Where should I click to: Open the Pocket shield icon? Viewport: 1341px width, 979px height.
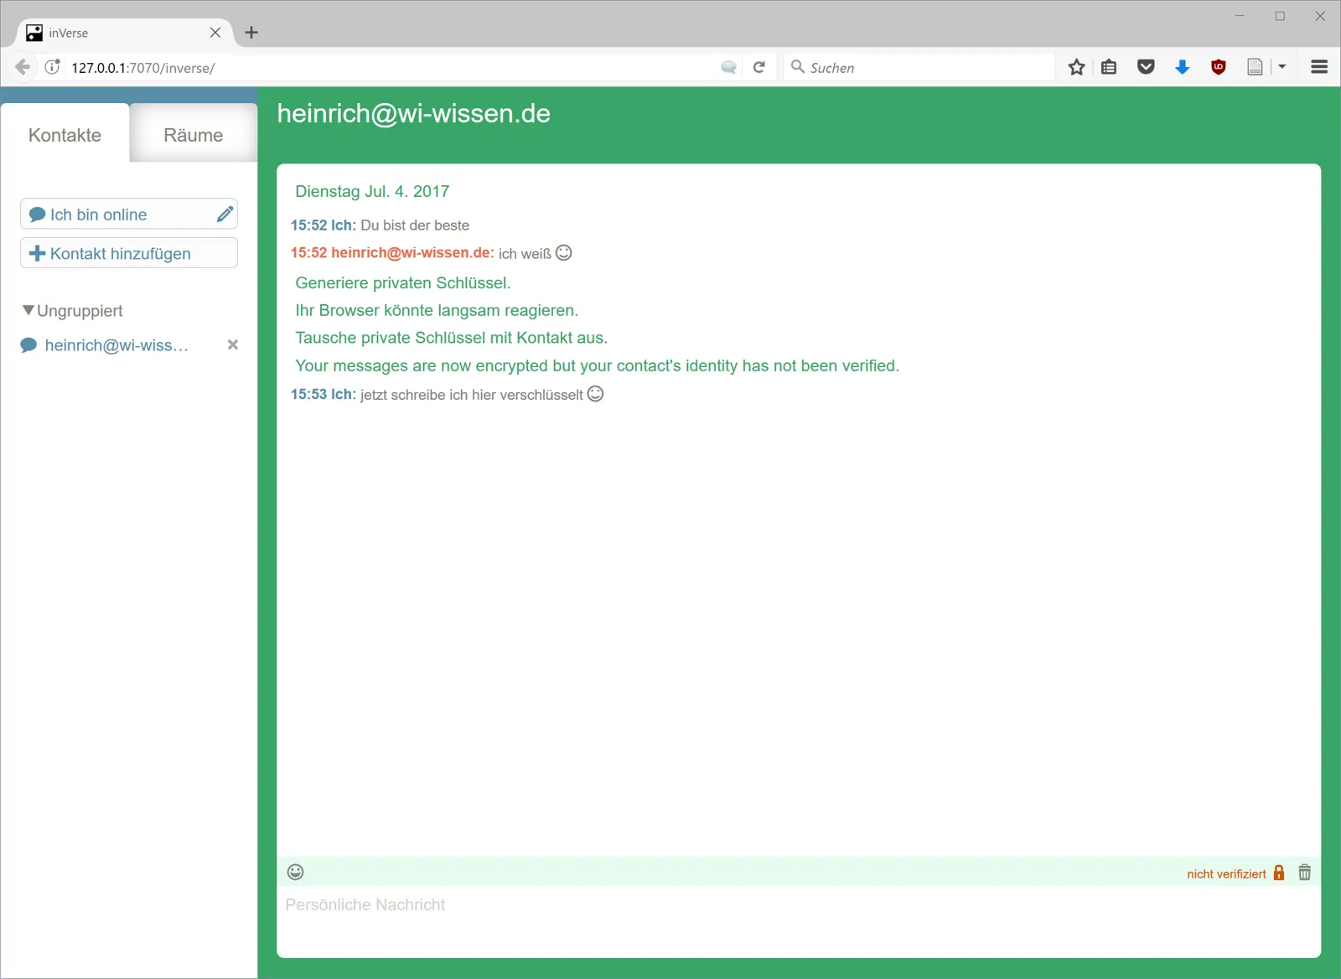point(1146,67)
